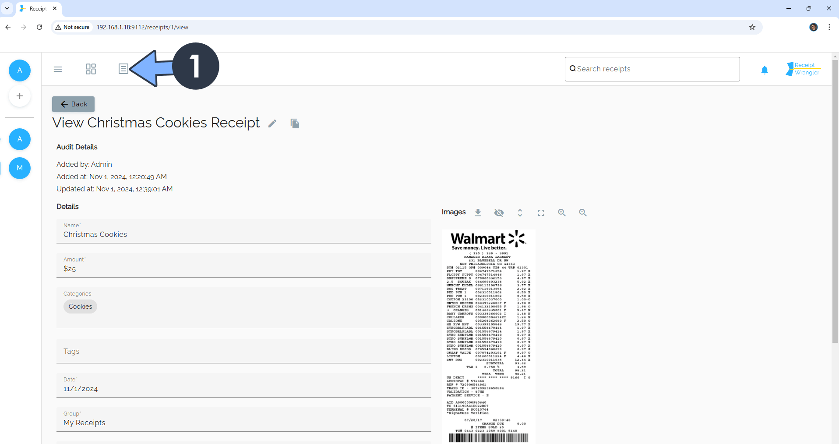This screenshot has height=444, width=839.
Task: Open notifications bell
Action: (765, 70)
